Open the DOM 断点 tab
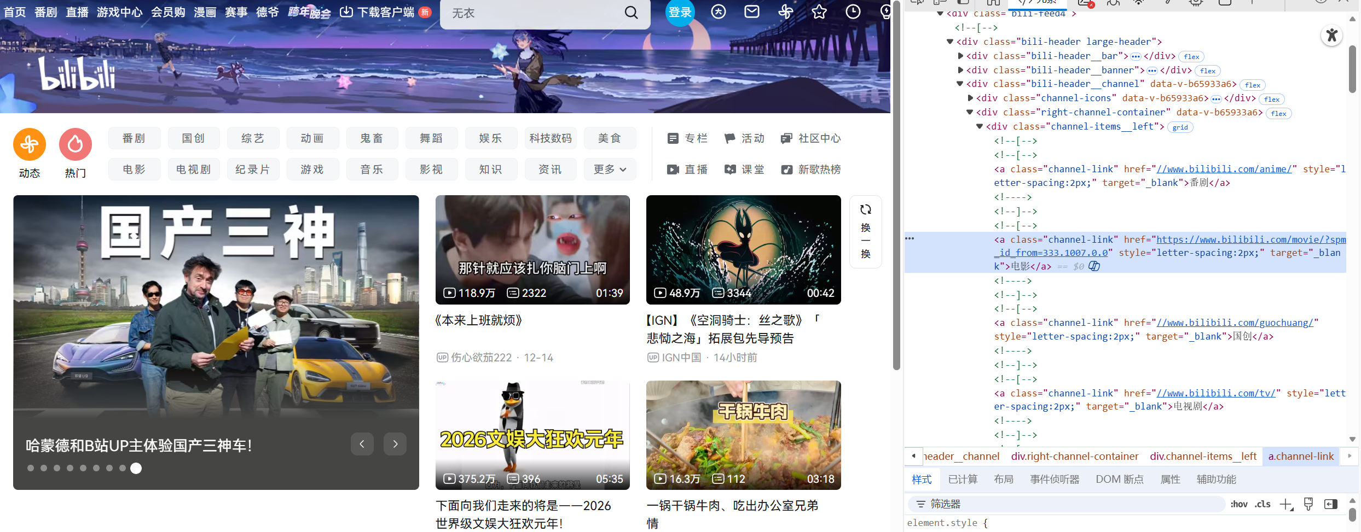This screenshot has width=1361, height=532. [1120, 480]
